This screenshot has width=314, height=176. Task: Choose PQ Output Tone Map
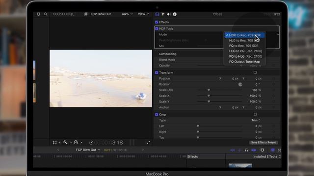[245, 62]
